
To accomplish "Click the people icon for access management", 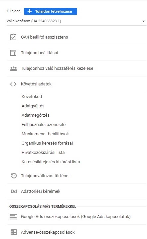I will [14, 68].
